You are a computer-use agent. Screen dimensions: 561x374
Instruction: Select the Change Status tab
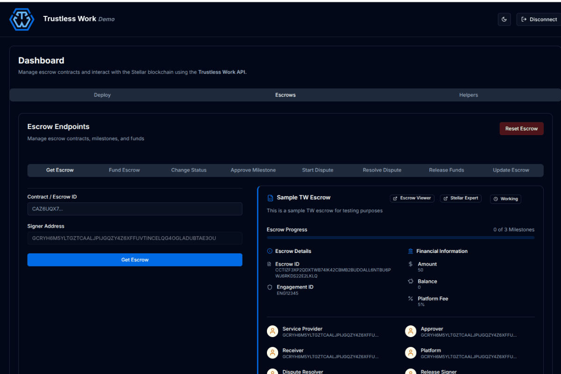(189, 170)
